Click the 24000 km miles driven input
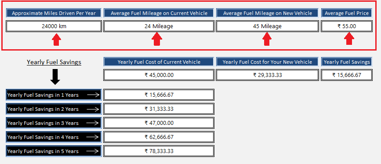Image resolution: width=381 pixels, height=164 pixels. 54,26
